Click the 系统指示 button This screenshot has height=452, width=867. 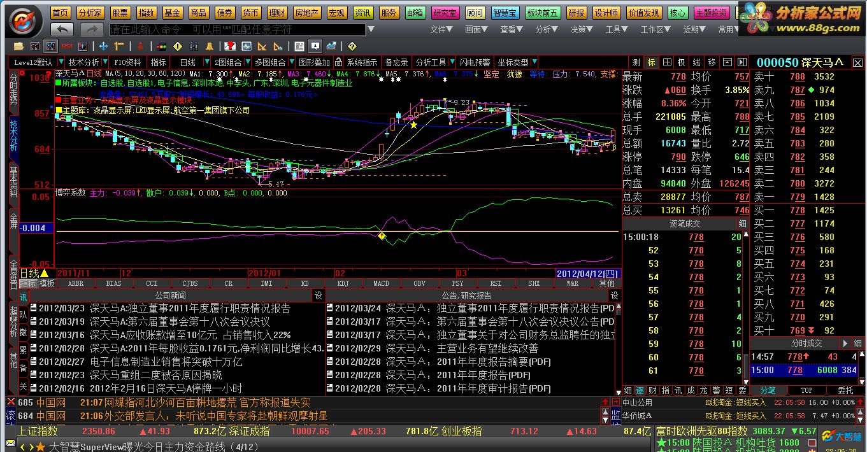(362, 62)
